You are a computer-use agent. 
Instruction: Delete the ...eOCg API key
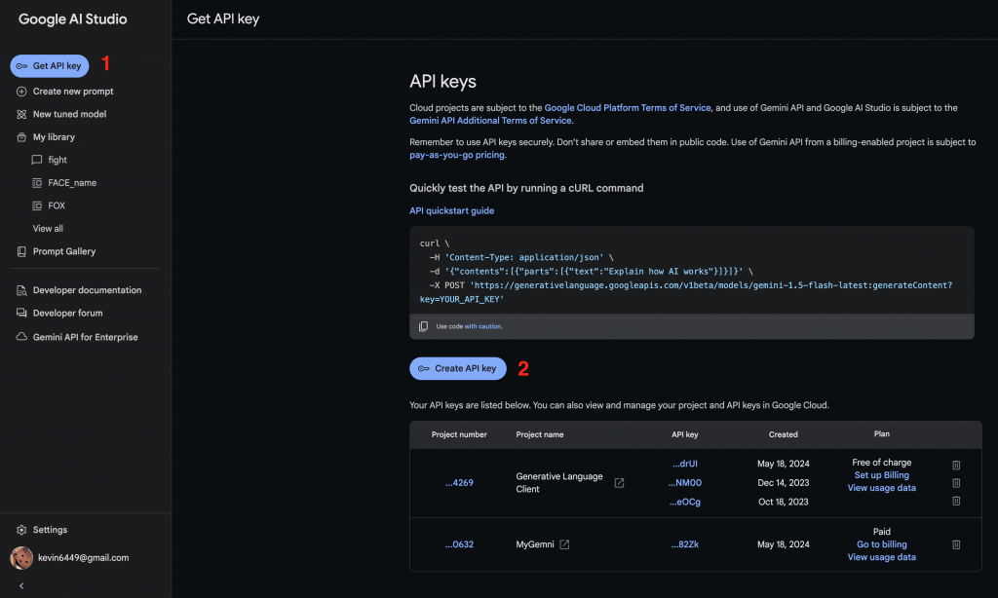956,501
